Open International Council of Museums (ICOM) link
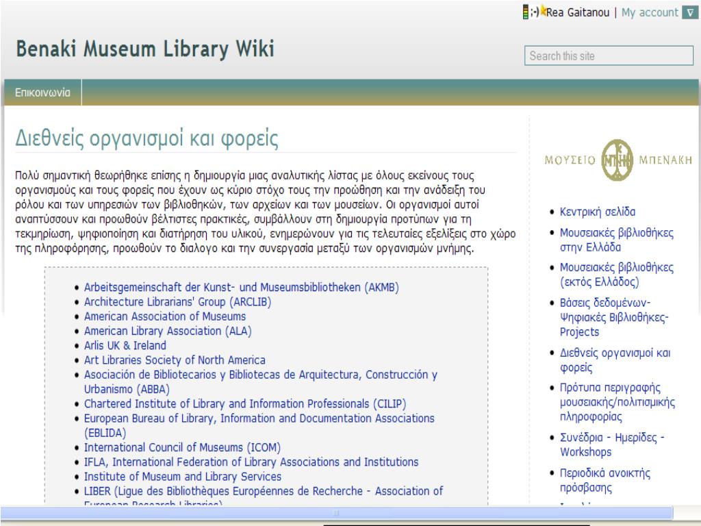The image size is (701, 526). click(182, 447)
